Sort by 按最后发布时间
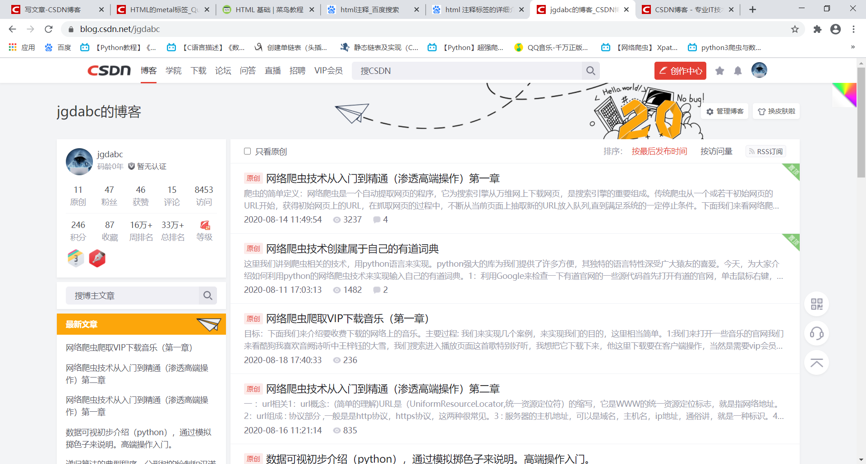866x464 pixels. pyautogui.click(x=659, y=151)
